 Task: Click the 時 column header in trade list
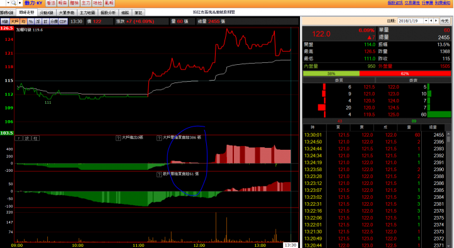tap(313, 127)
